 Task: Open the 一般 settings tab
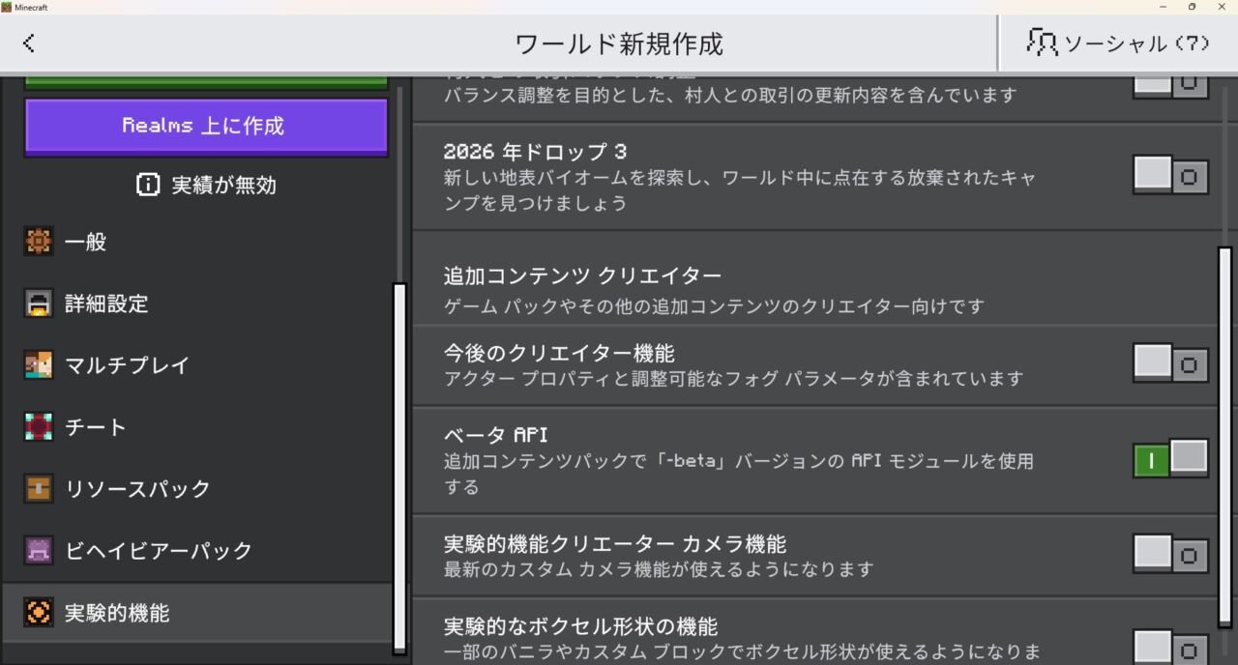tap(197, 242)
